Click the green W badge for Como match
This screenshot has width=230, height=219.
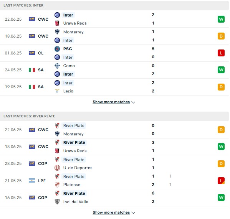(x=221, y=70)
